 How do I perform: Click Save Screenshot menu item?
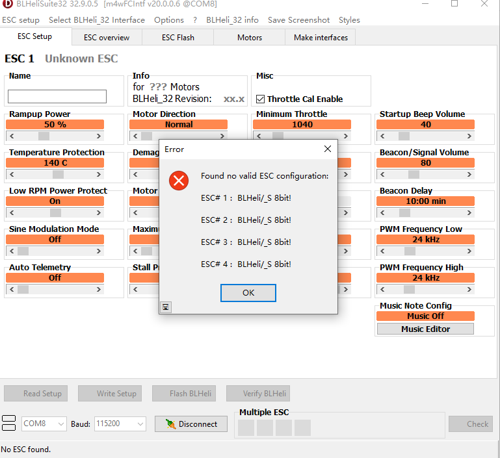tap(298, 19)
